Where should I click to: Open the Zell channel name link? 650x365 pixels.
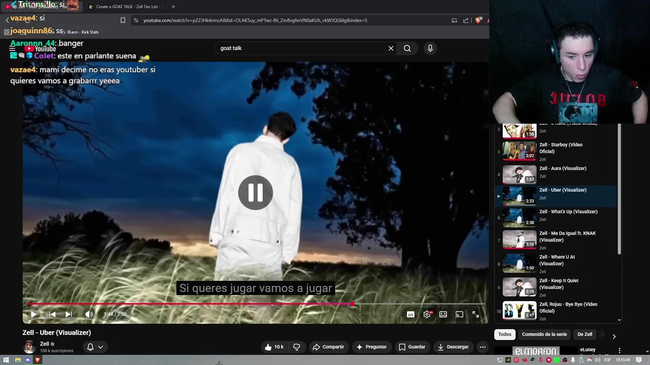click(45, 344)
